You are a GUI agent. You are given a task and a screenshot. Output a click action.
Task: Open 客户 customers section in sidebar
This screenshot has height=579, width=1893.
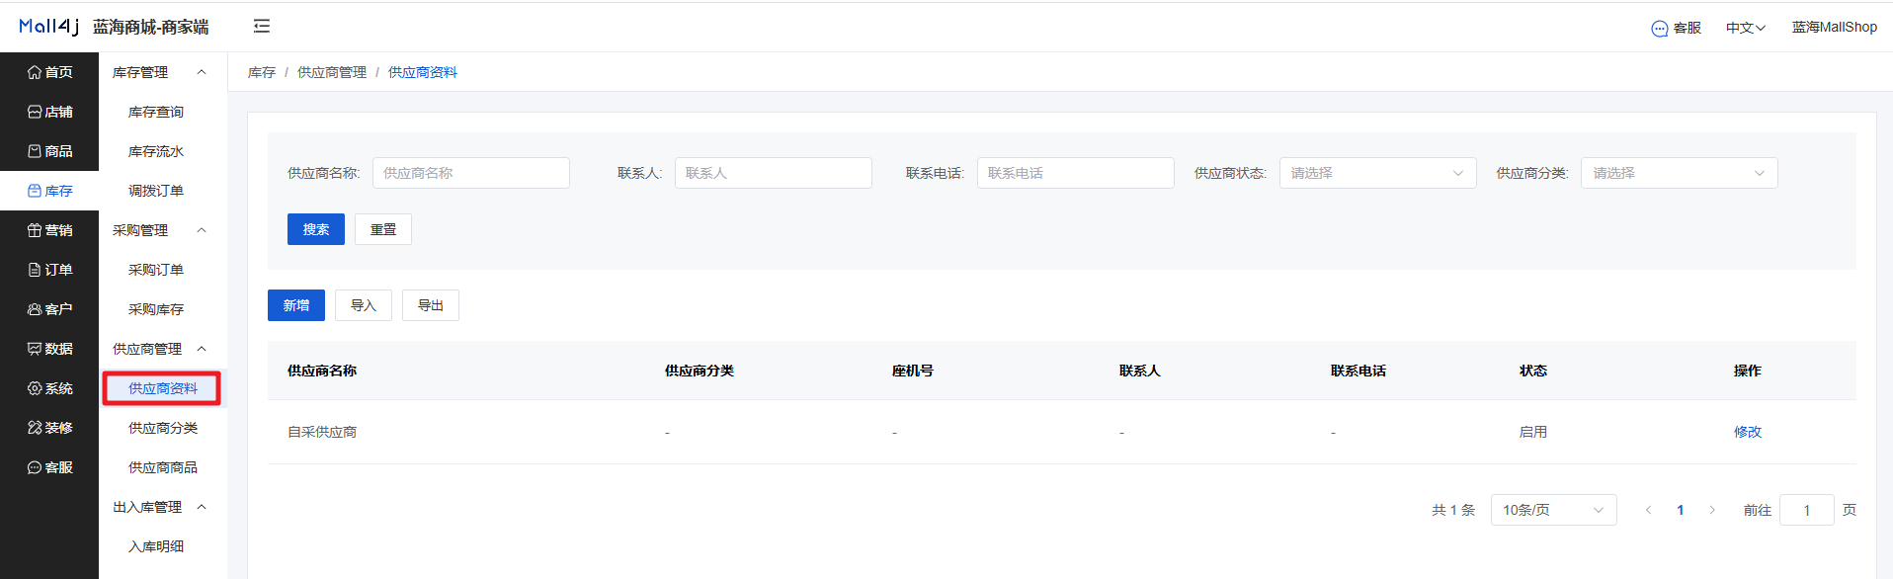click(x=49, y=309)
